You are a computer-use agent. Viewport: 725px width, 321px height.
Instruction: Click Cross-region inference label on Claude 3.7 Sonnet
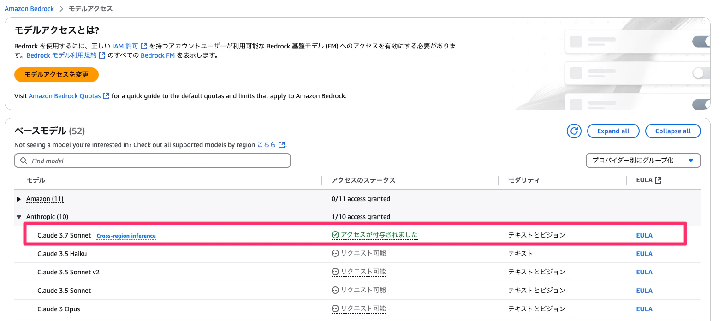[126, 236]
